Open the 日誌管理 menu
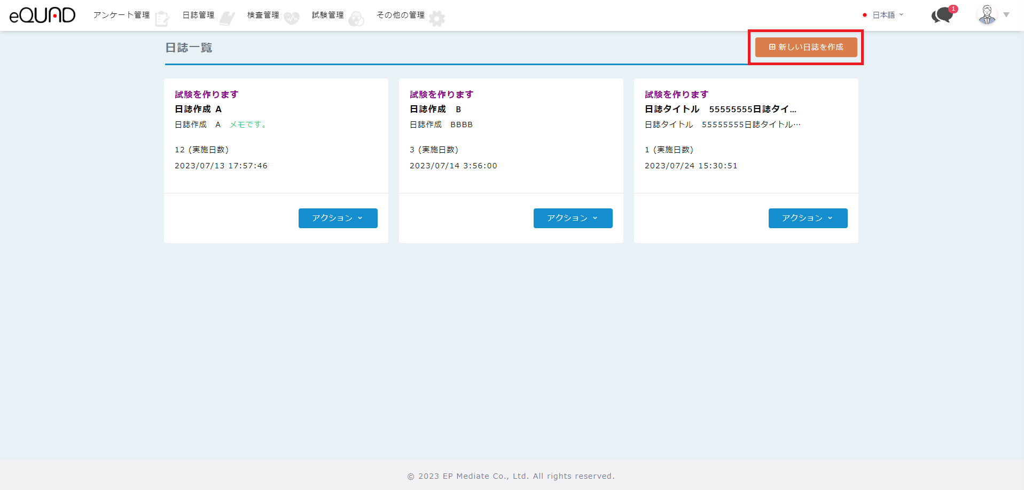 (198, 15)
